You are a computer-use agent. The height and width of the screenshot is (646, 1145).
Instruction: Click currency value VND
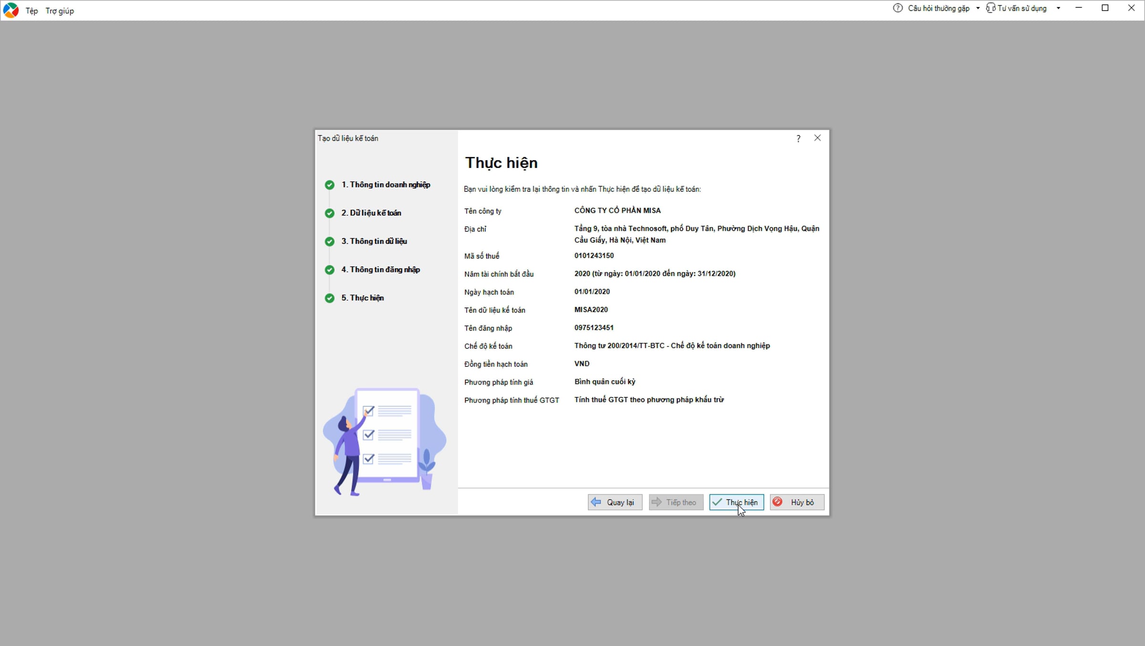pos(582,364)
